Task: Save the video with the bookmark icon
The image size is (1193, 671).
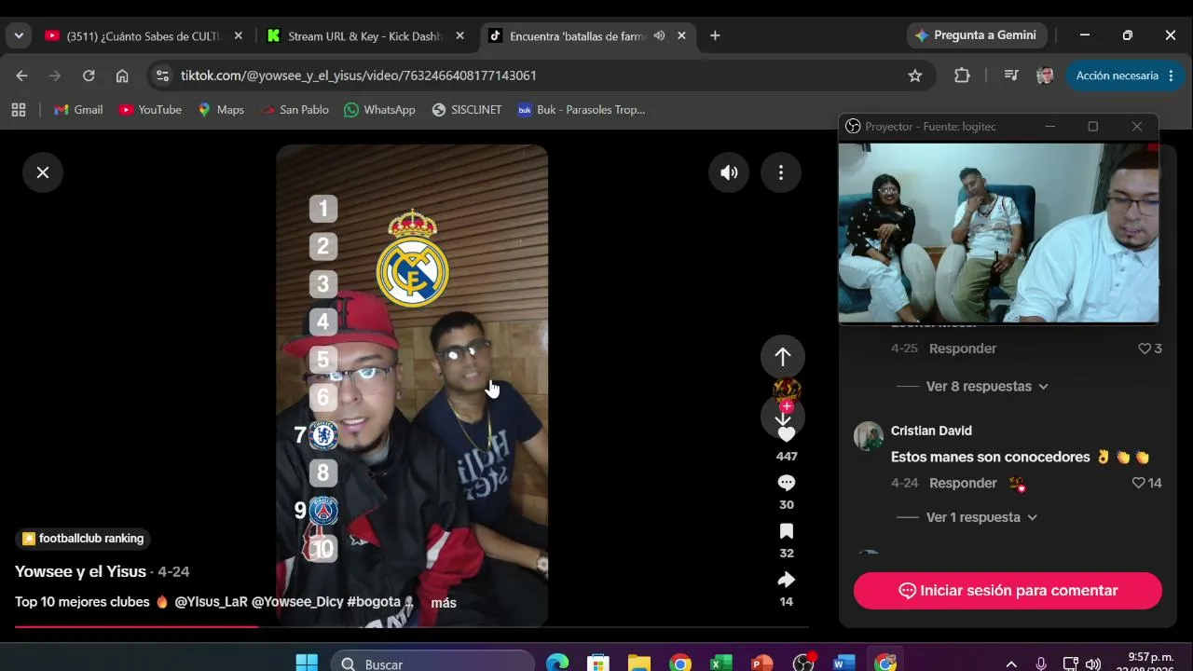Action: click(787, 531)
